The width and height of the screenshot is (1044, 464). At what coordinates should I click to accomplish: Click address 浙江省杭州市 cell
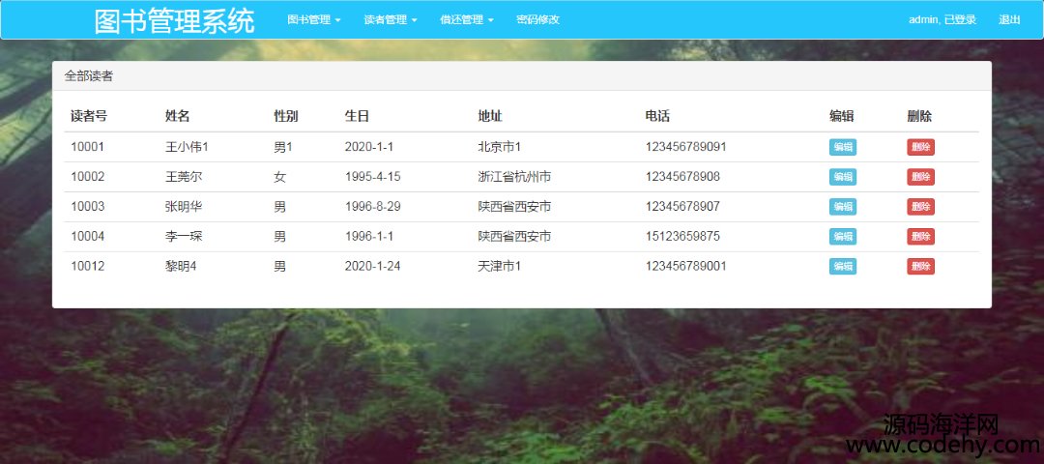pyautogui.click(x=514, y=177)
